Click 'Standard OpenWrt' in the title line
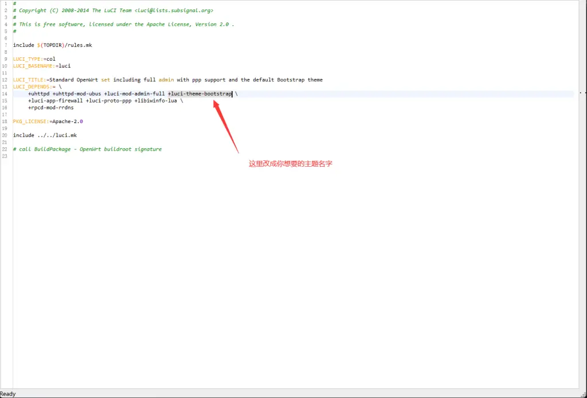This screenshot has height=398, width=587. pos(74,80)
